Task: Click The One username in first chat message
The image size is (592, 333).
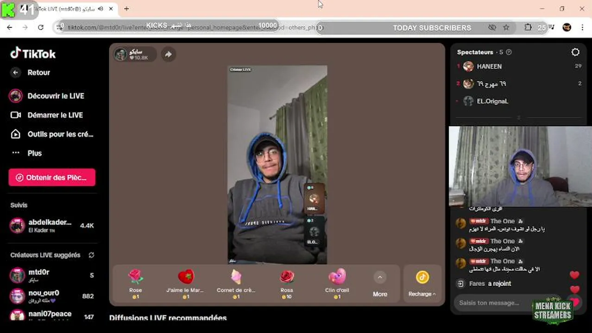Action: [x=503, y=221]
